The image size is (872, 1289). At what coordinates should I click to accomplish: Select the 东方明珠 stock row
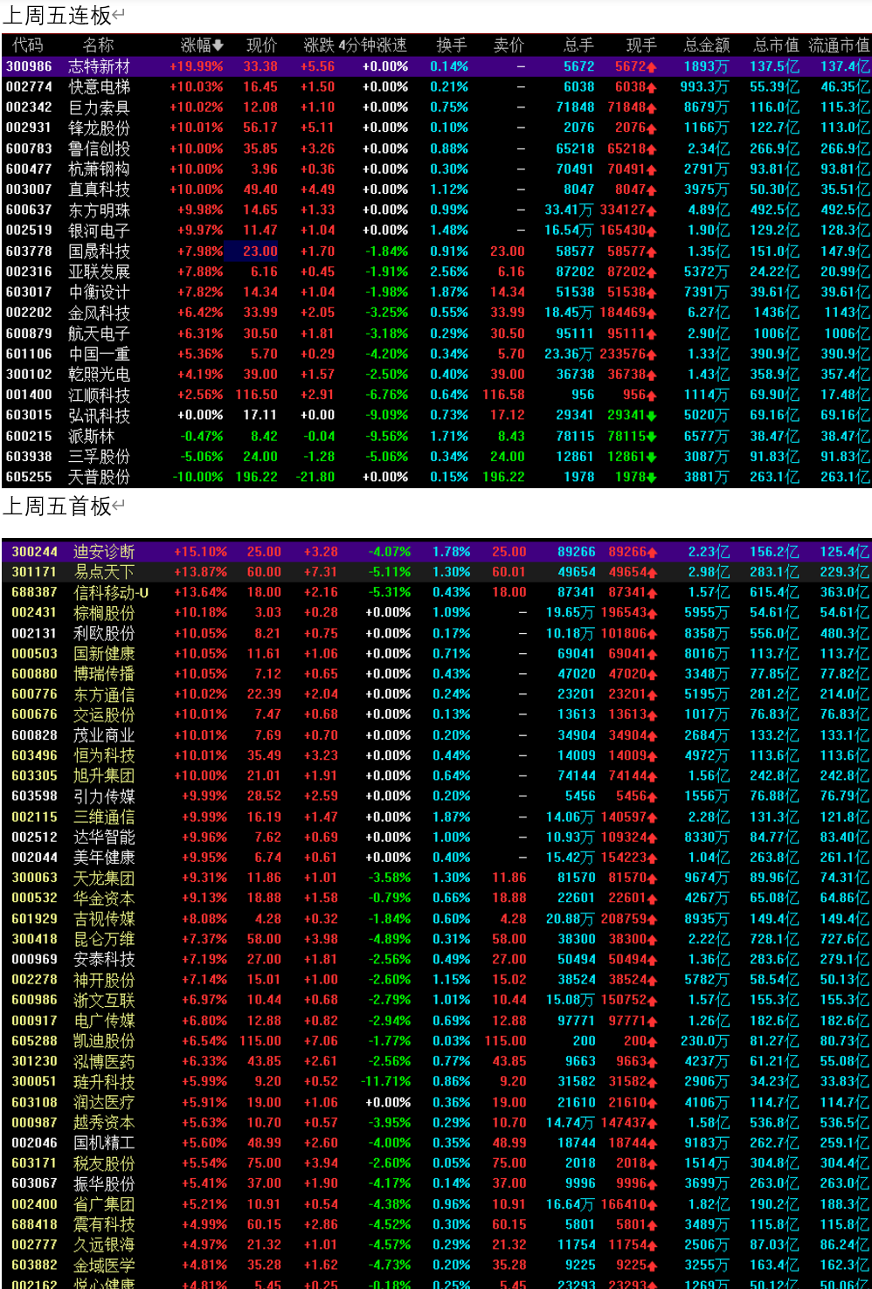point(436,210)
